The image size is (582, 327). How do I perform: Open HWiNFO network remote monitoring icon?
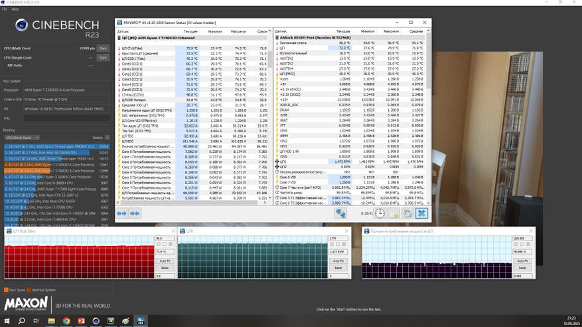tap(340, 213)
